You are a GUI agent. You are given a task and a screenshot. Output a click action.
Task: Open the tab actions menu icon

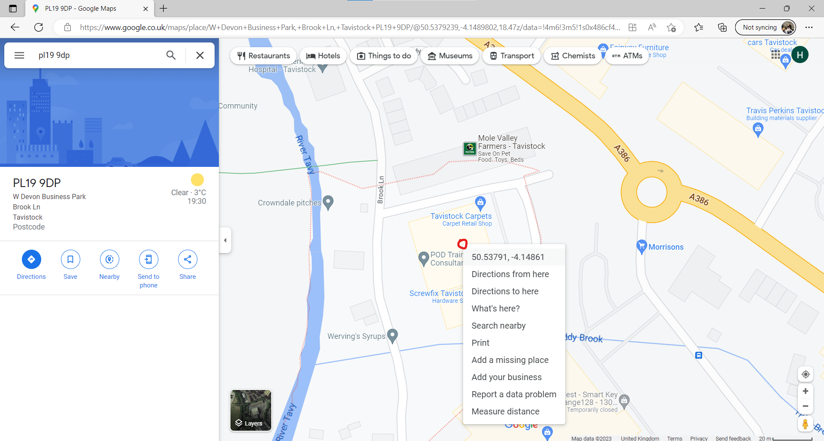[x=13, y=9]
